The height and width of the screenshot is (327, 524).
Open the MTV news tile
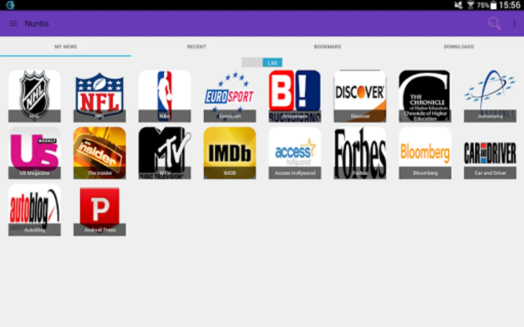pos(164,153)
